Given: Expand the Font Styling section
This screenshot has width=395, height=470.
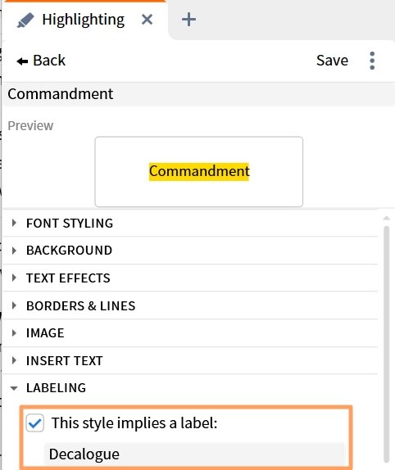Looking at the screenshot, I should coord(190,223).
